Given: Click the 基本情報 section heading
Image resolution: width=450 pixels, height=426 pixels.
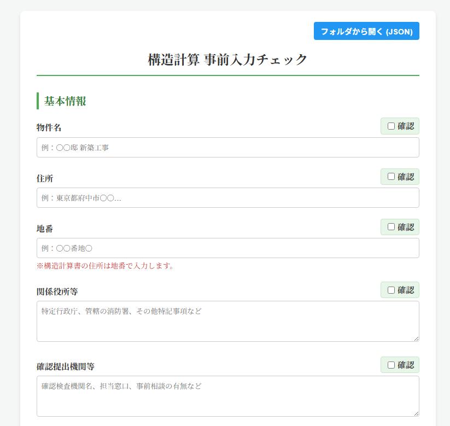Looking at the screenshot, I should (65, 101).
